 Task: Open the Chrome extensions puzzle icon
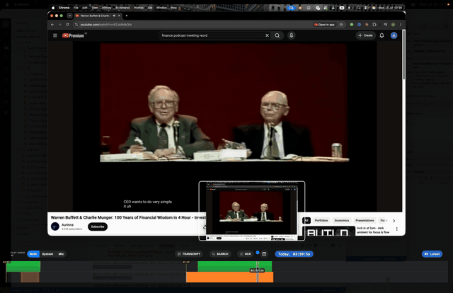click(374, 25)
